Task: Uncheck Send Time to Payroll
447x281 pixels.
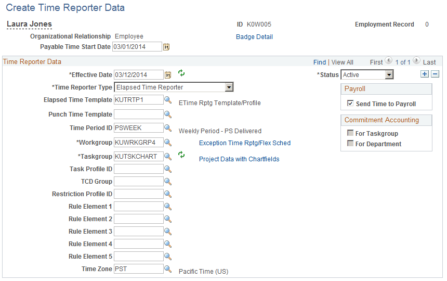Action: click(350, 103)
